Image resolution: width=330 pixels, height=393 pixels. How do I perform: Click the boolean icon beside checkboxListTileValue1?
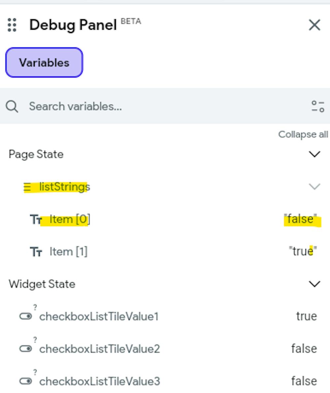26,317
